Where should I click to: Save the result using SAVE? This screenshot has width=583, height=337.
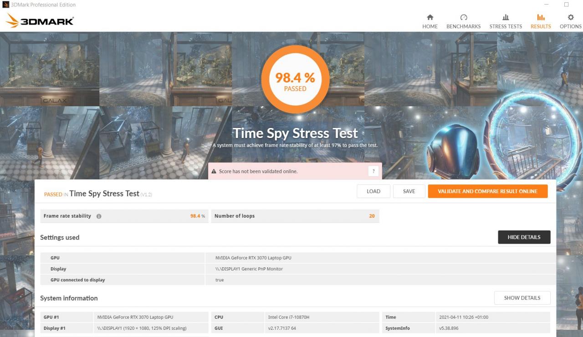tap(409, 191)
